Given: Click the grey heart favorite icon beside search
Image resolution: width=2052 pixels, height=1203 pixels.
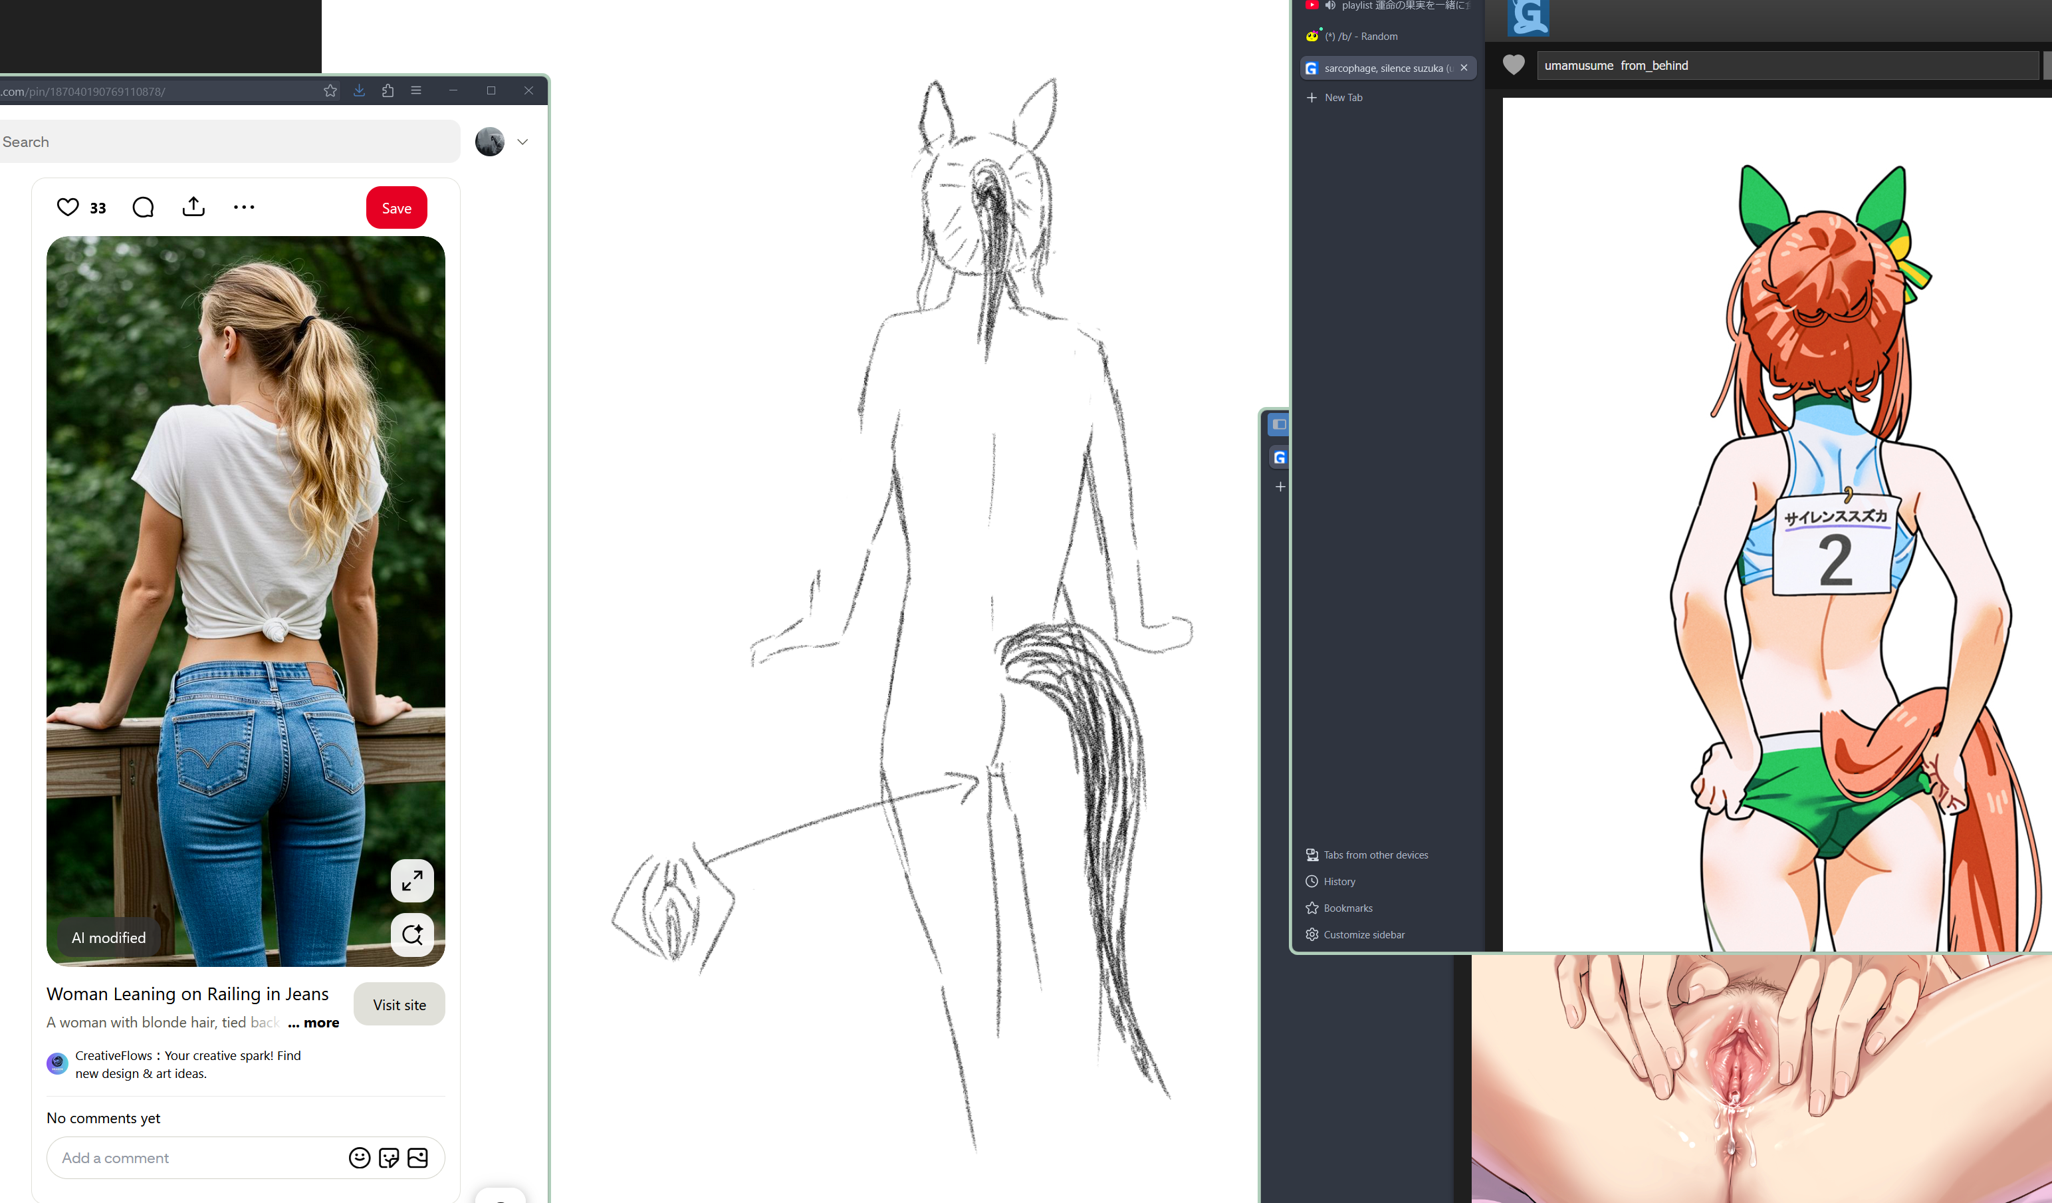Looking at the screenshot, I should [x=1514, y=65].
